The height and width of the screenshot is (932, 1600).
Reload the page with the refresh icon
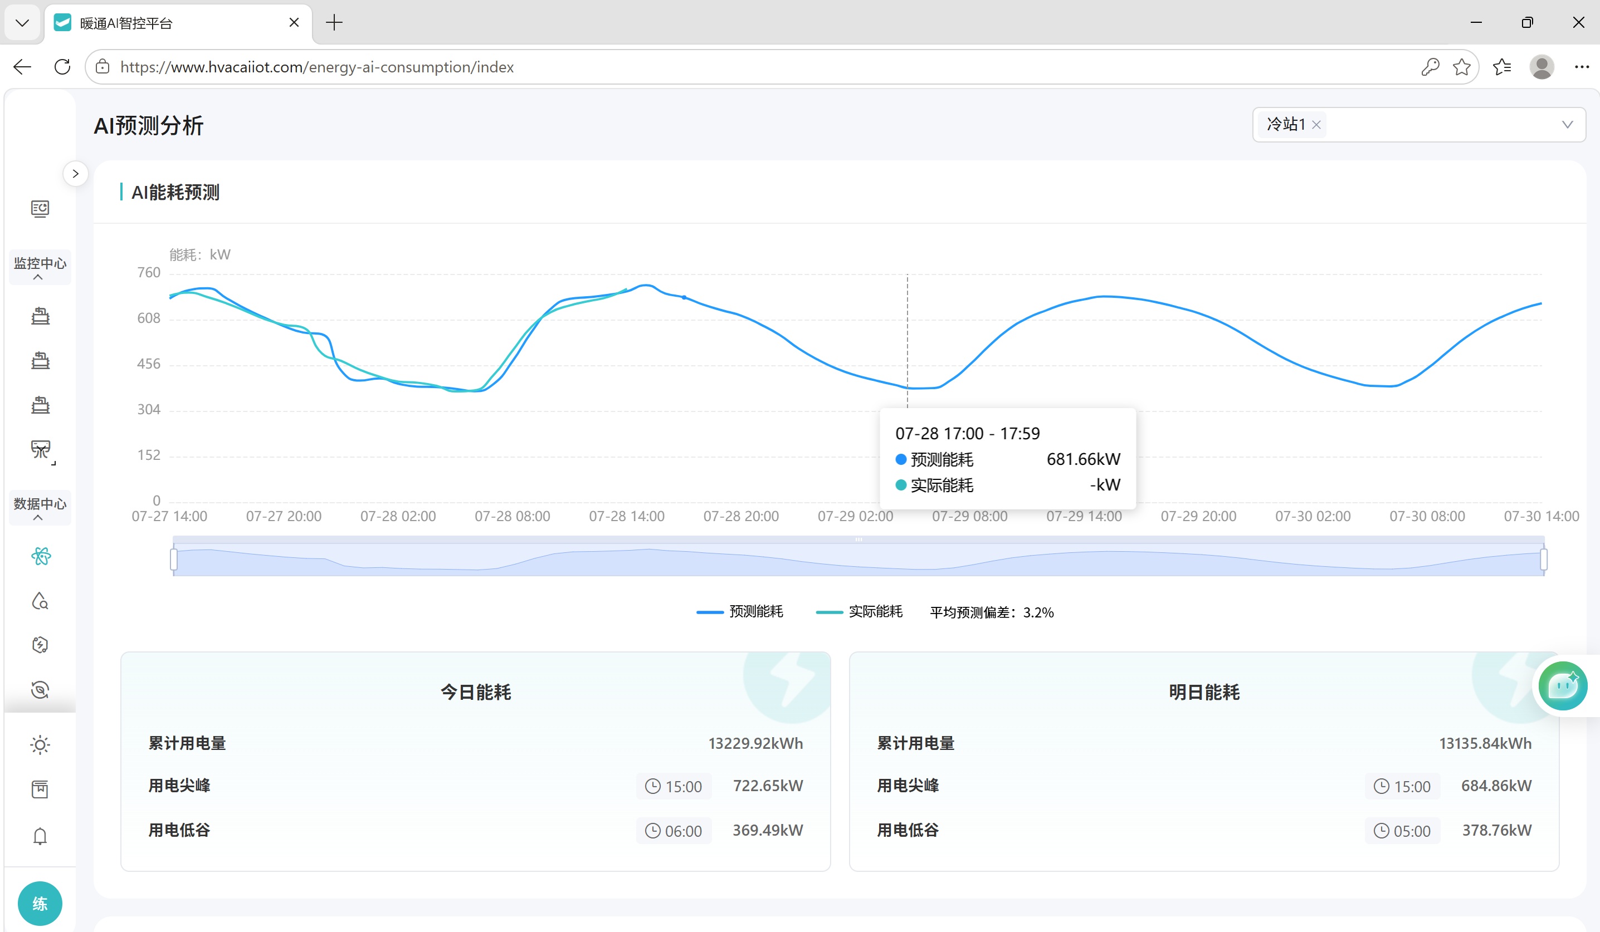click(x=62, y=67)
